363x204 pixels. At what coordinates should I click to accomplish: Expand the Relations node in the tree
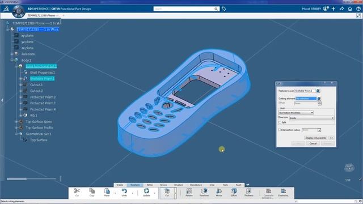coord(12,54)
